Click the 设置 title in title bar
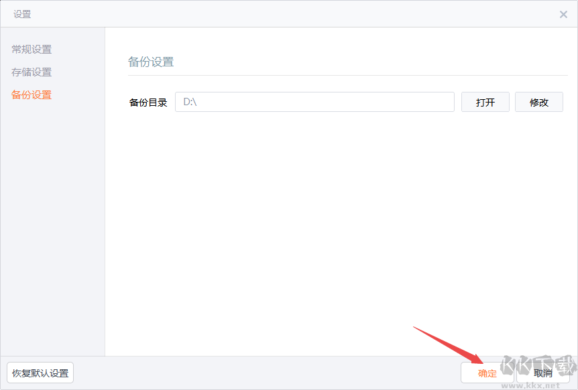578x390 pixels. 22,14
